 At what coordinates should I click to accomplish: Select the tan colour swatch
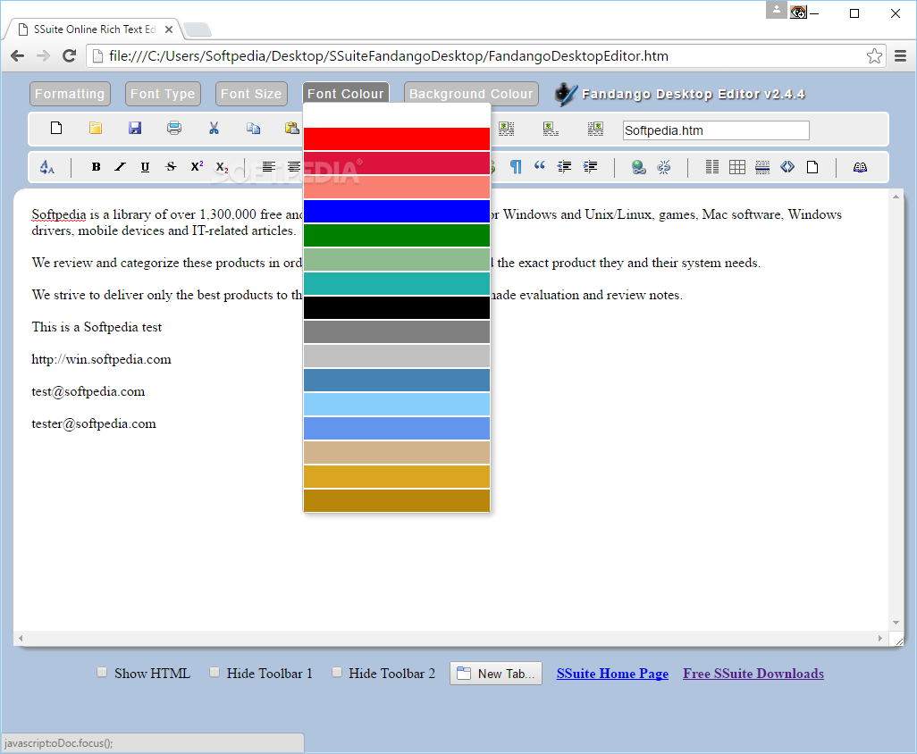click(397, 452)
